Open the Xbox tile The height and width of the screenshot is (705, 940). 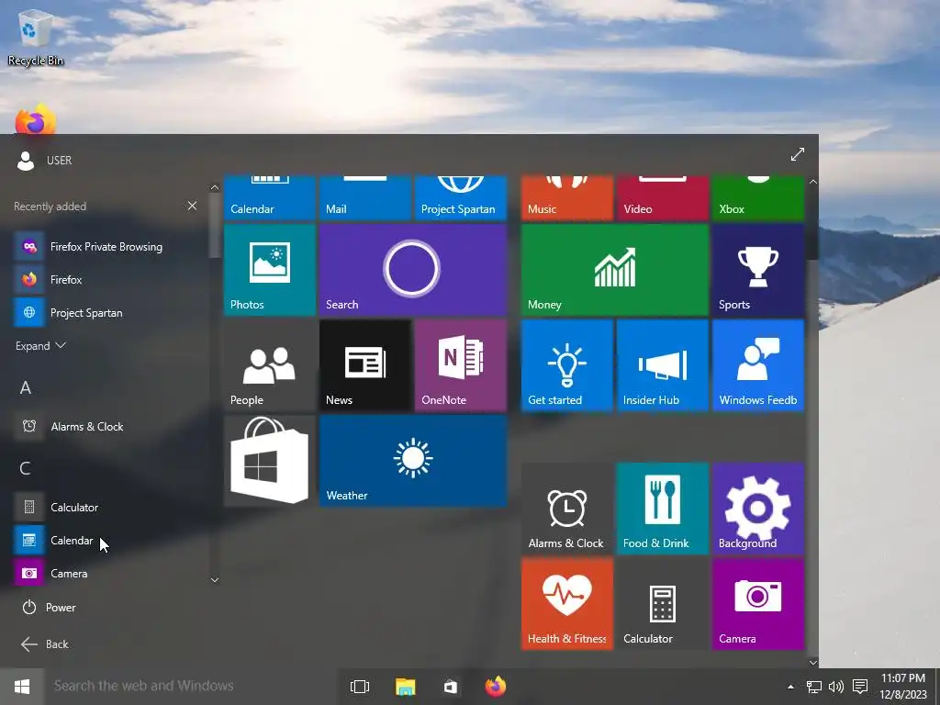point(757,198)
